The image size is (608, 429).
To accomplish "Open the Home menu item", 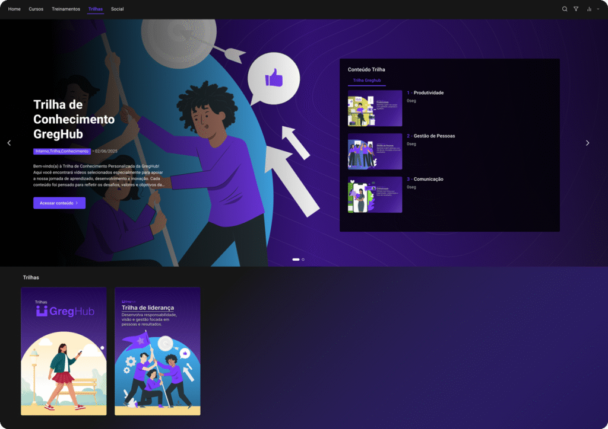I will (x=14, y=9).
